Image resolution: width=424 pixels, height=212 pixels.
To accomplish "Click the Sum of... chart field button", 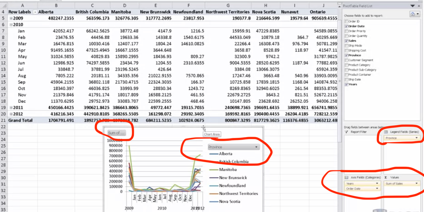I will pyautogui.click(x=117, y=133).
